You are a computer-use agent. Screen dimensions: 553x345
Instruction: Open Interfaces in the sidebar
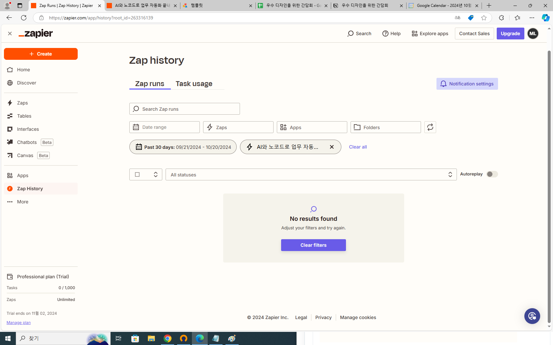(41, 129)
